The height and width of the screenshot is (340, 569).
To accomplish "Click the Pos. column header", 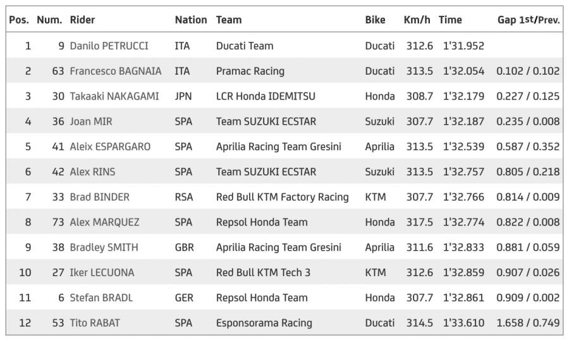I will (x=18, y=20).
